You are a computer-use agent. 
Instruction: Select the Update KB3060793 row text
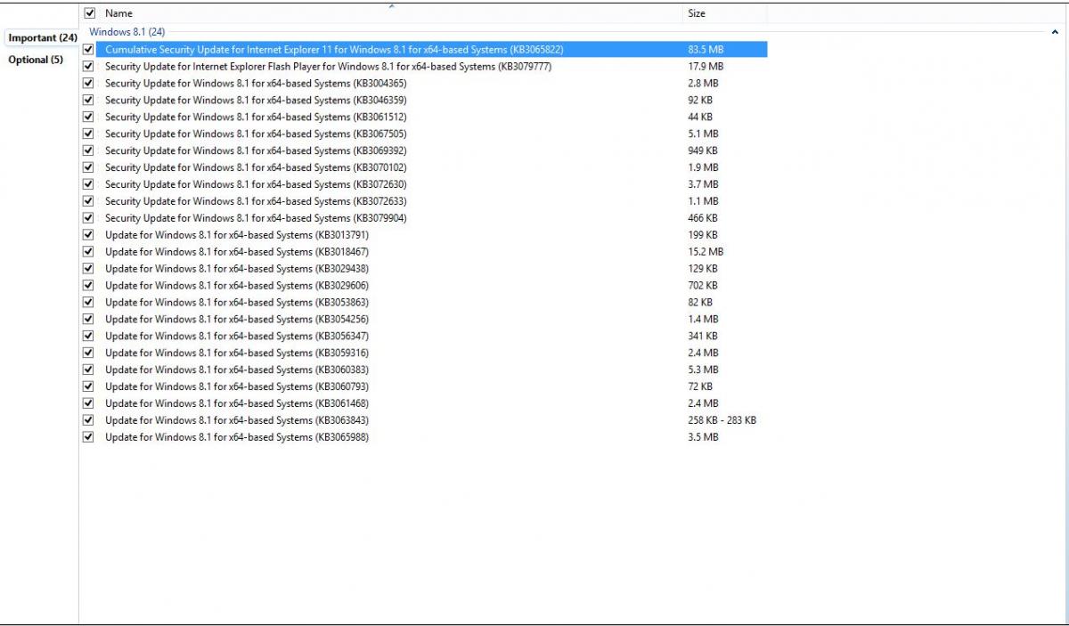pyautogui.click(x=237, y=386)
